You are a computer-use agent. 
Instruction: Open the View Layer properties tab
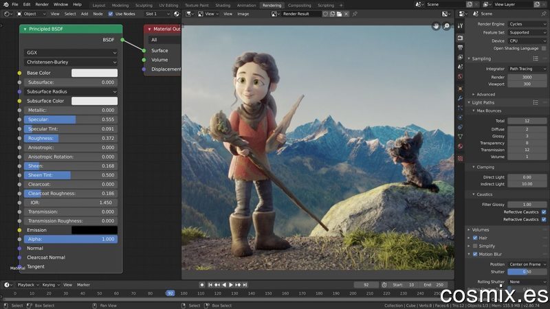tap(460, 57)
